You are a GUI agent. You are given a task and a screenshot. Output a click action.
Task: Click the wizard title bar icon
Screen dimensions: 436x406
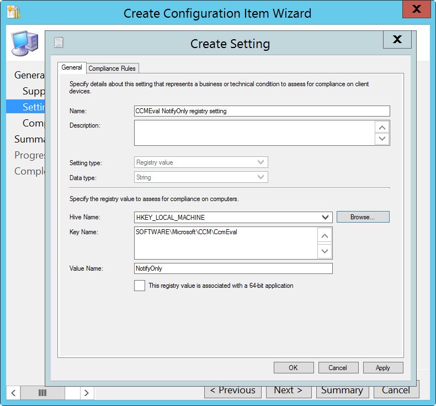[x=13, y=13]
